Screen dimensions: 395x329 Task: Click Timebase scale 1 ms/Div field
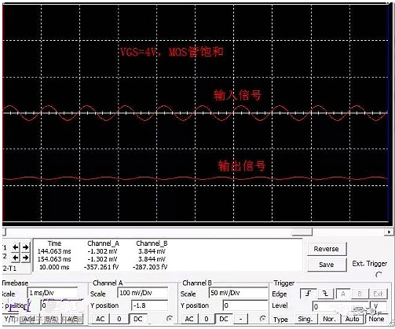53,293
